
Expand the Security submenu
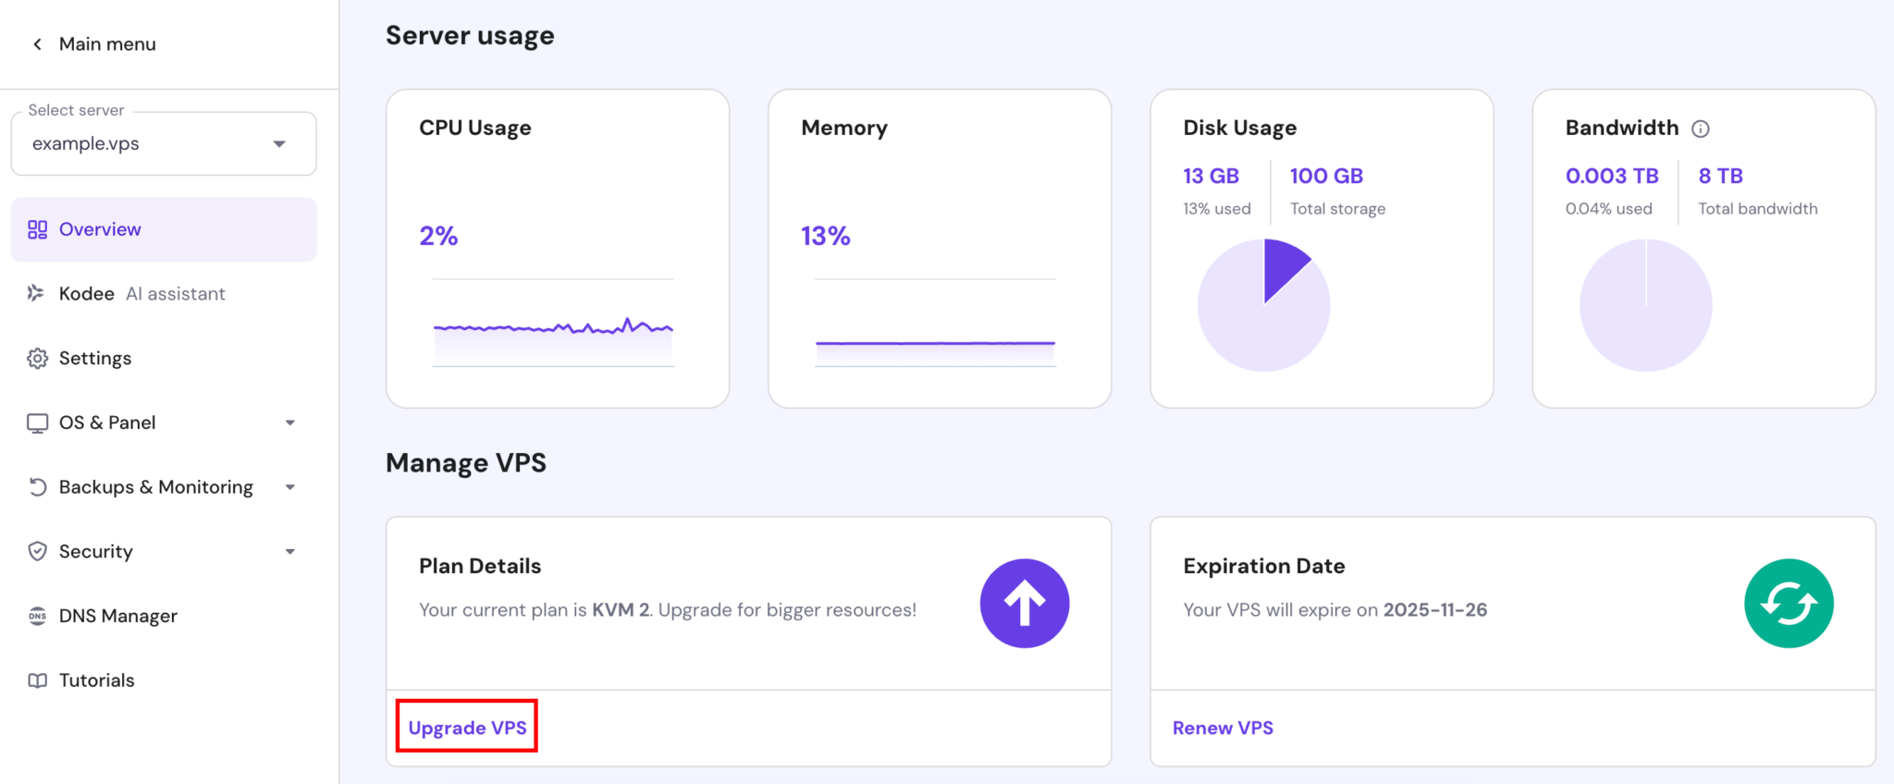(x=289, y=552)
